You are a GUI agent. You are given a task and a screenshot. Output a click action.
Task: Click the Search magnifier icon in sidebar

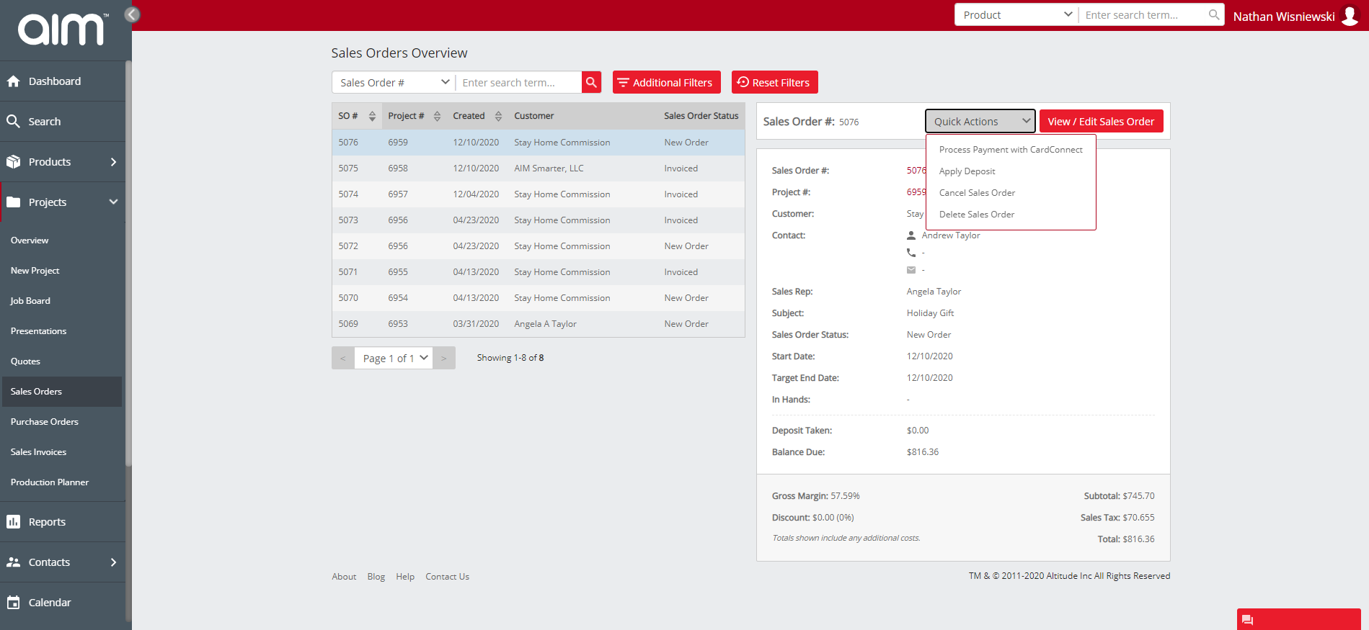[x=13, y=122]
